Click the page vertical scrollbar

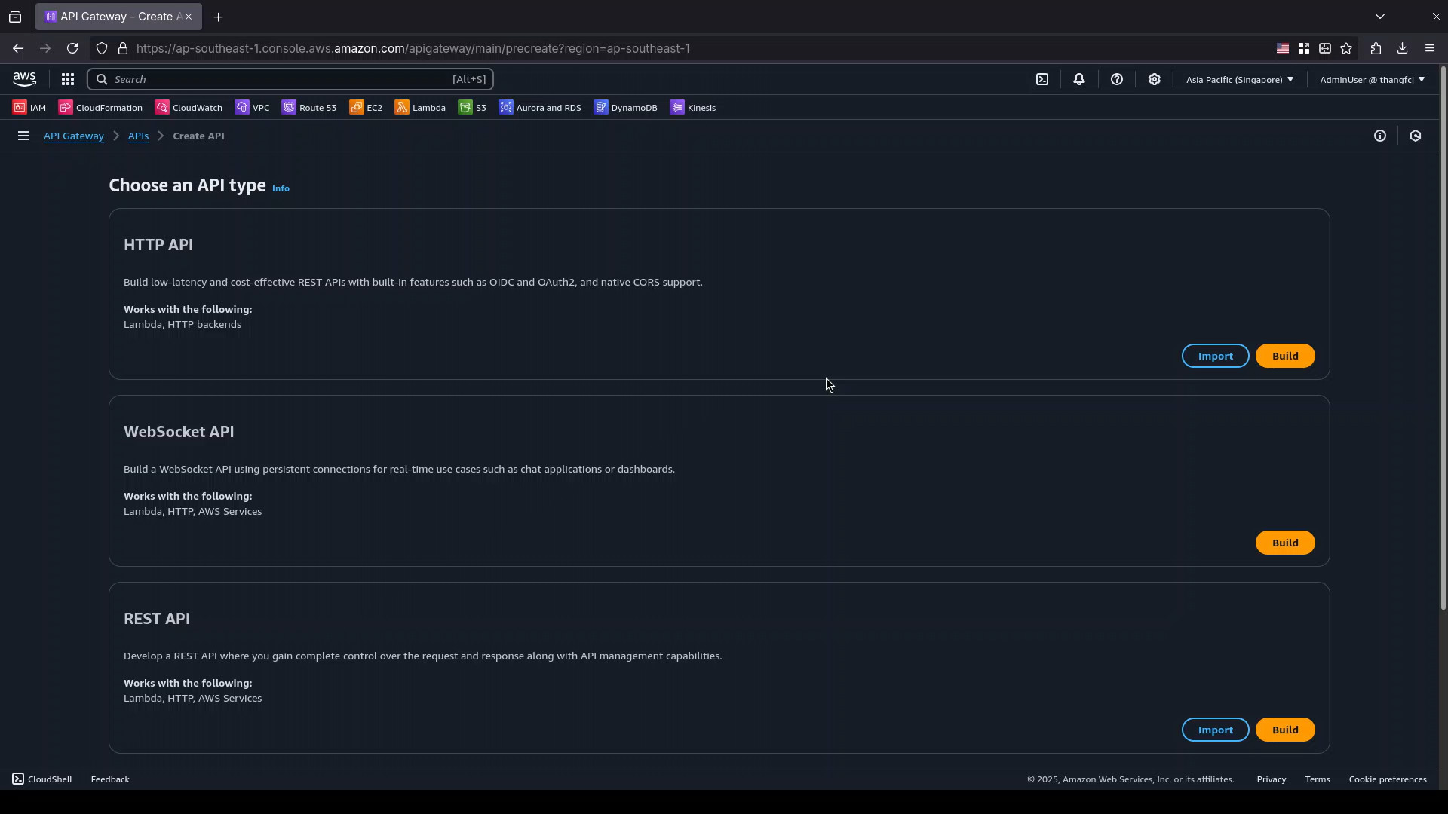coord(1443,339)
